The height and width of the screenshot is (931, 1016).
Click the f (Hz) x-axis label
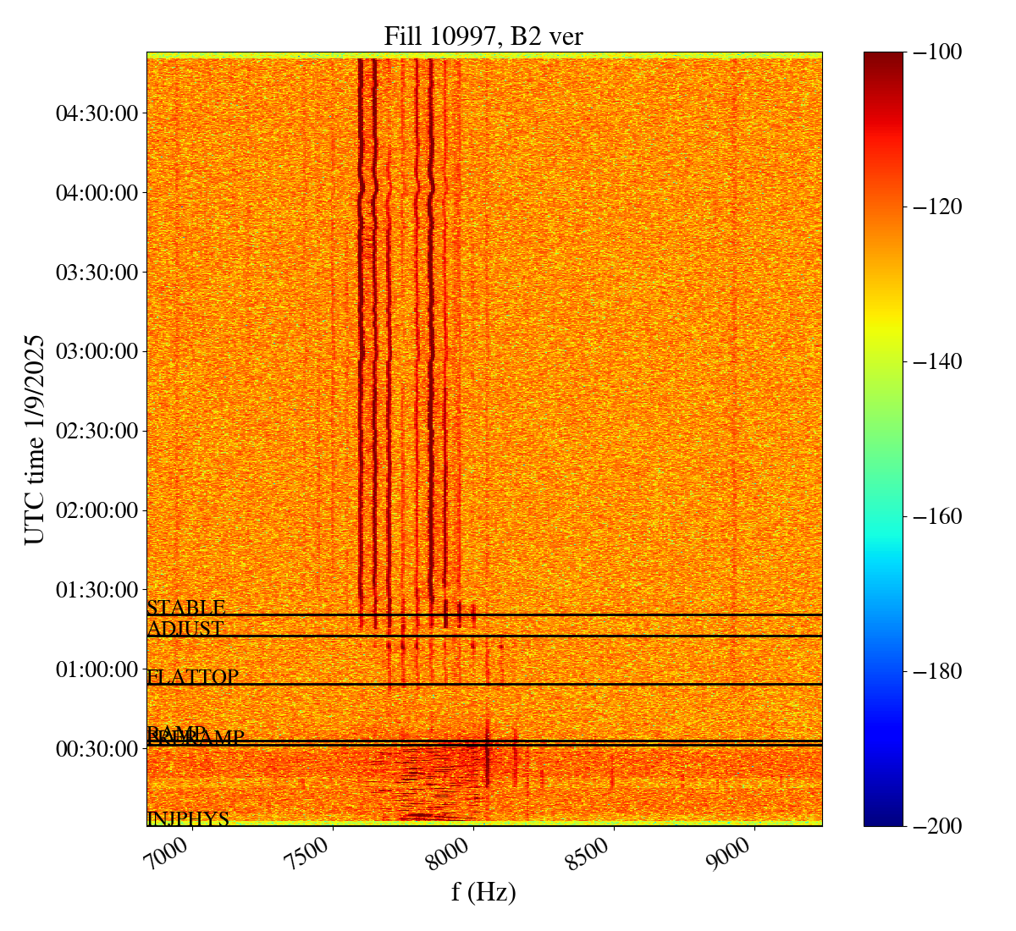click(483, 892)
